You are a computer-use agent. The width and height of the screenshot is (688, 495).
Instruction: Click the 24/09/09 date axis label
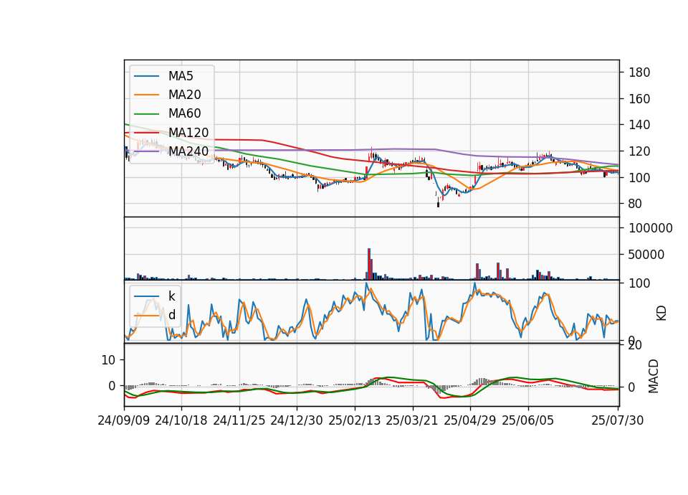pos(124,420)
